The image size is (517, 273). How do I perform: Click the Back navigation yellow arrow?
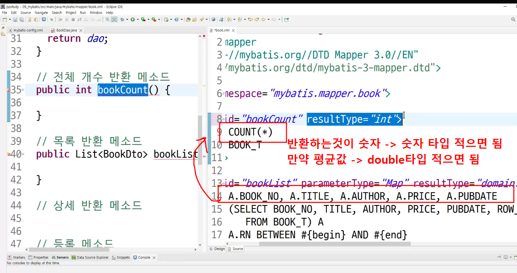(x=264, y=19)
